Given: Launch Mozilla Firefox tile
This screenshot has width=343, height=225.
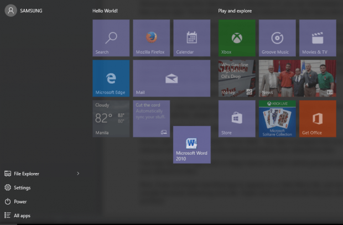Looking at the screenshot, I should [x=152, y=38].
